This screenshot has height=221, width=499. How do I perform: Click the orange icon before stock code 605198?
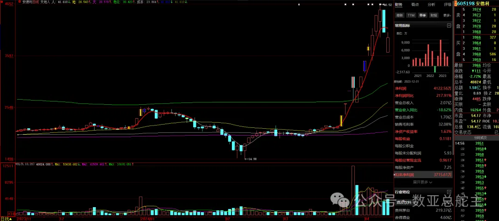(x=456, y=4)
